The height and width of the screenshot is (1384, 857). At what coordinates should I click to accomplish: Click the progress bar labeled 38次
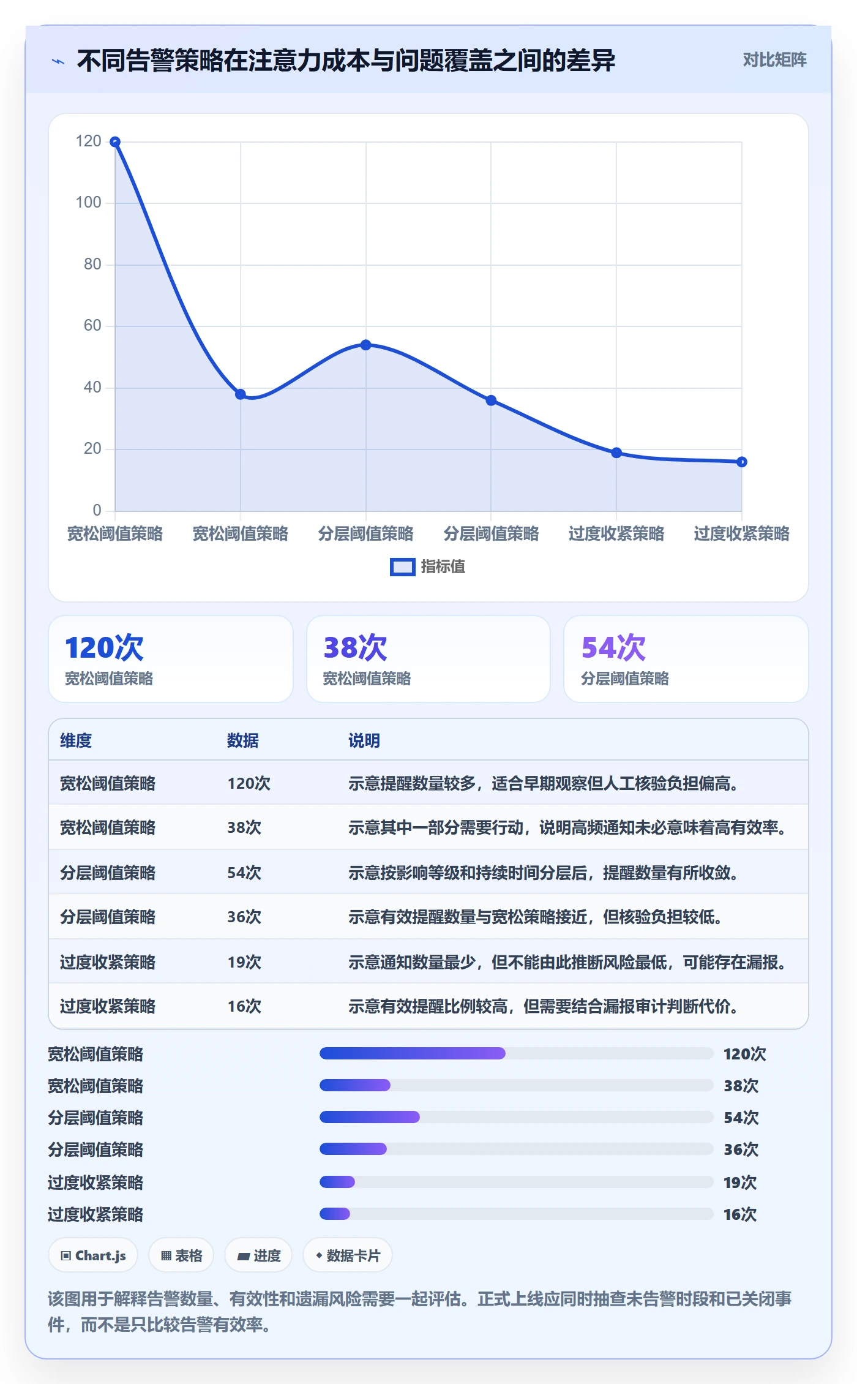coord(516,1085)
